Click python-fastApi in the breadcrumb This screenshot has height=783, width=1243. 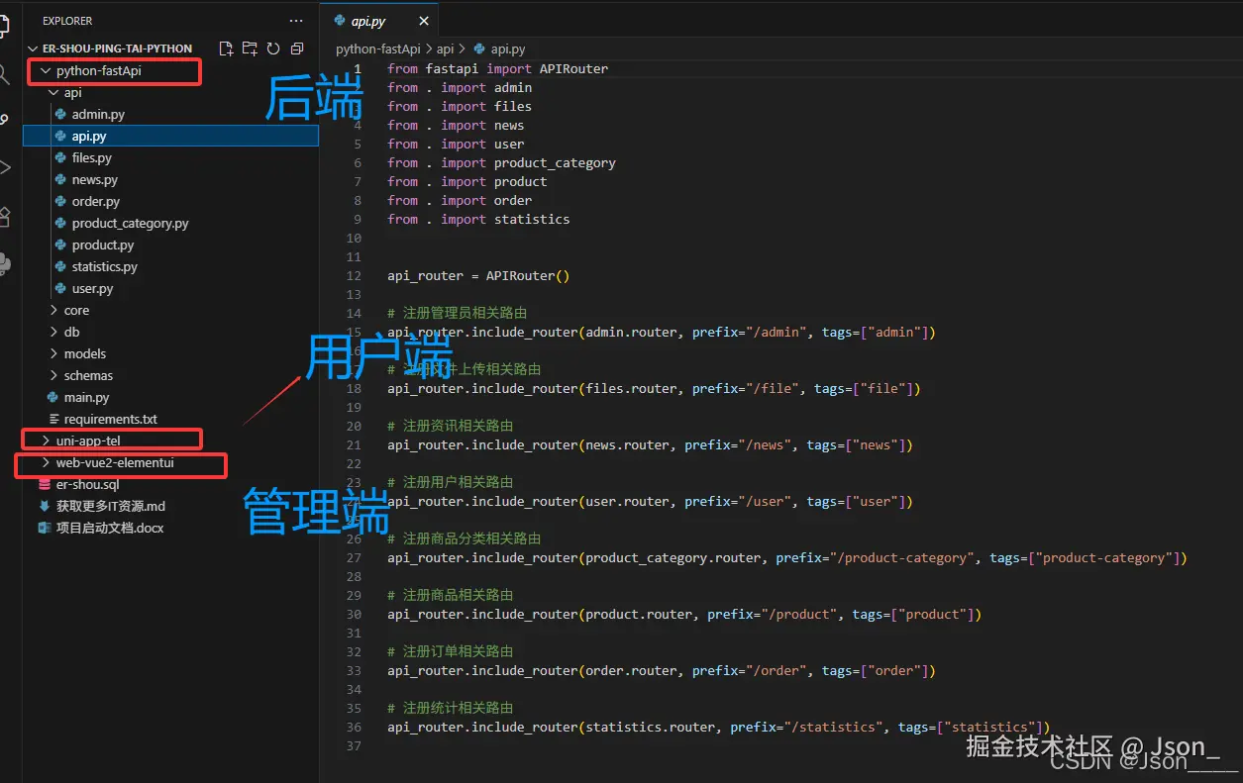point(378,49)
